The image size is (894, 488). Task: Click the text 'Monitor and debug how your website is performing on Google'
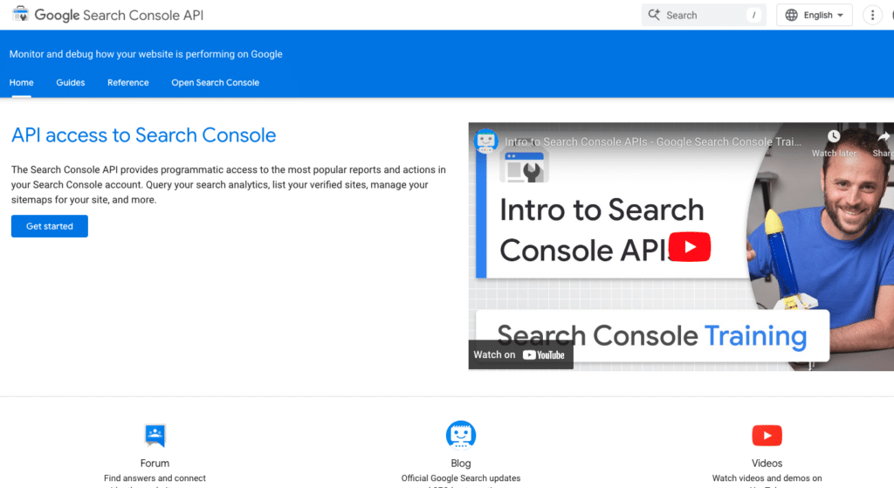click(x=146, y=54)
